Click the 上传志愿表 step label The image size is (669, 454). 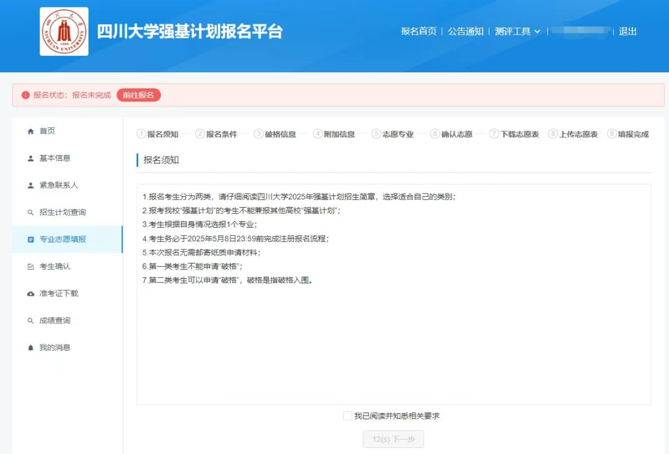point(579,134)
